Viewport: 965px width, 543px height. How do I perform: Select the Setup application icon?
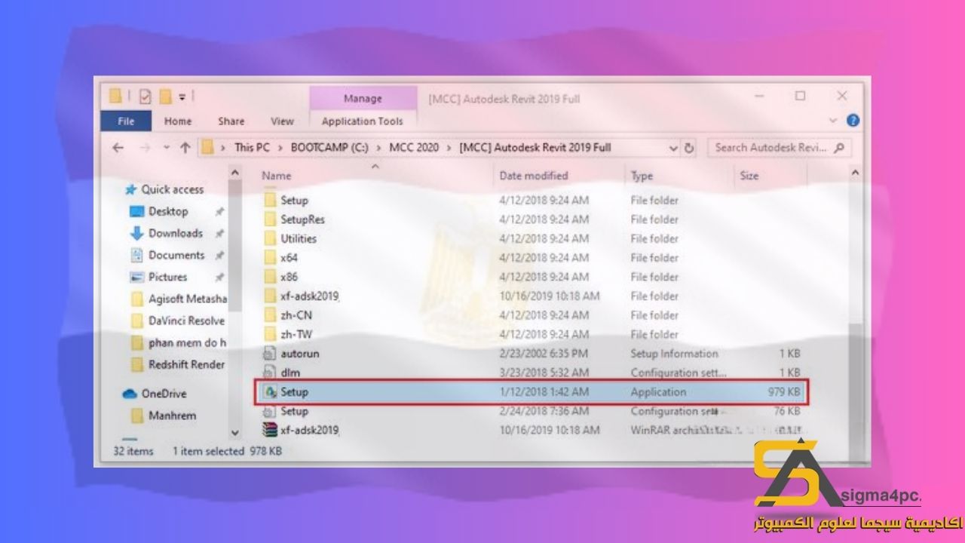(270, 392)
